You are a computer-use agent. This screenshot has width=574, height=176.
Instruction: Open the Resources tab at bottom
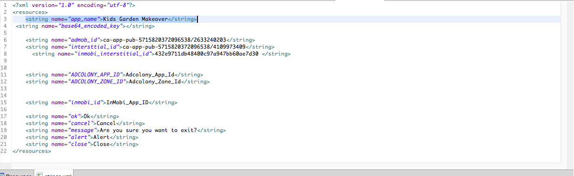coord(17,175)
